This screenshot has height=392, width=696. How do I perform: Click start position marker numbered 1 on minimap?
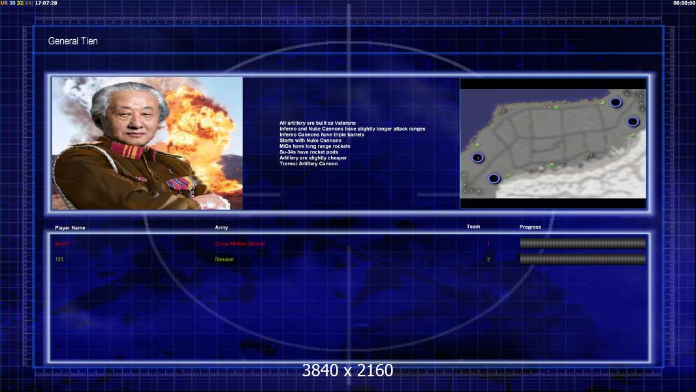click(478, 157)
